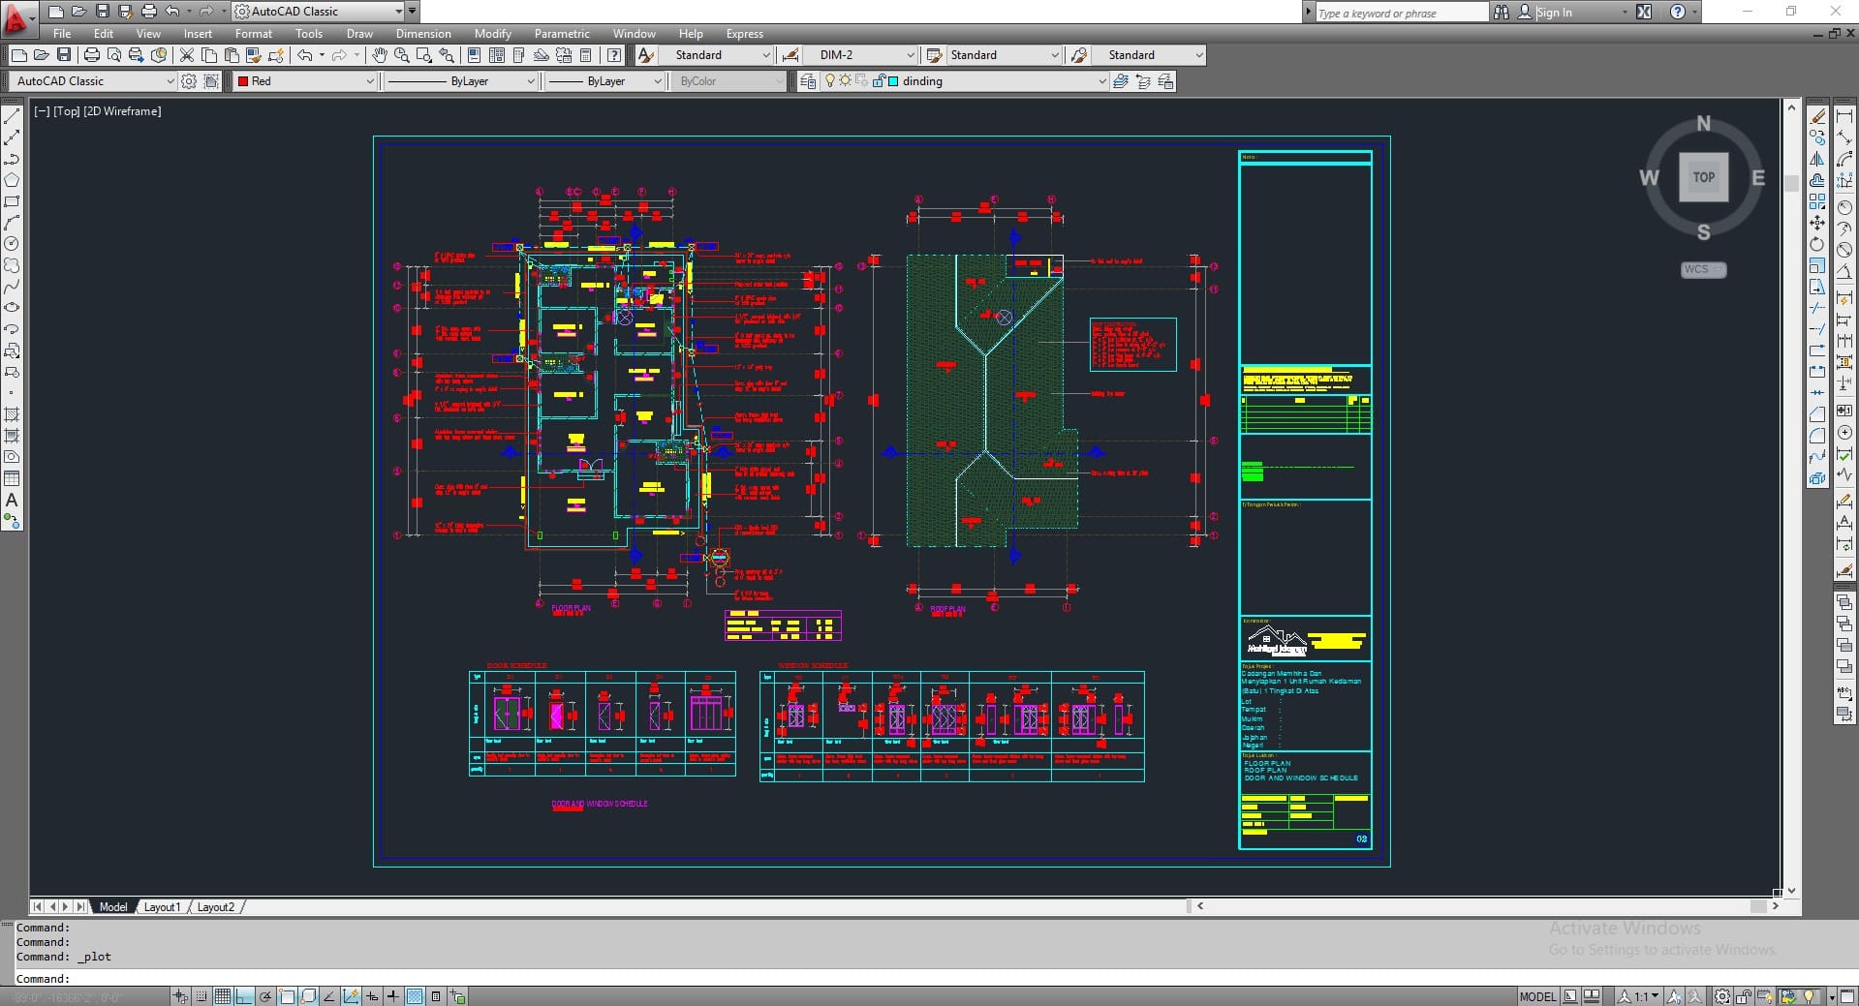Toggle Ortho Mode in the status bar

coord(243,996)
